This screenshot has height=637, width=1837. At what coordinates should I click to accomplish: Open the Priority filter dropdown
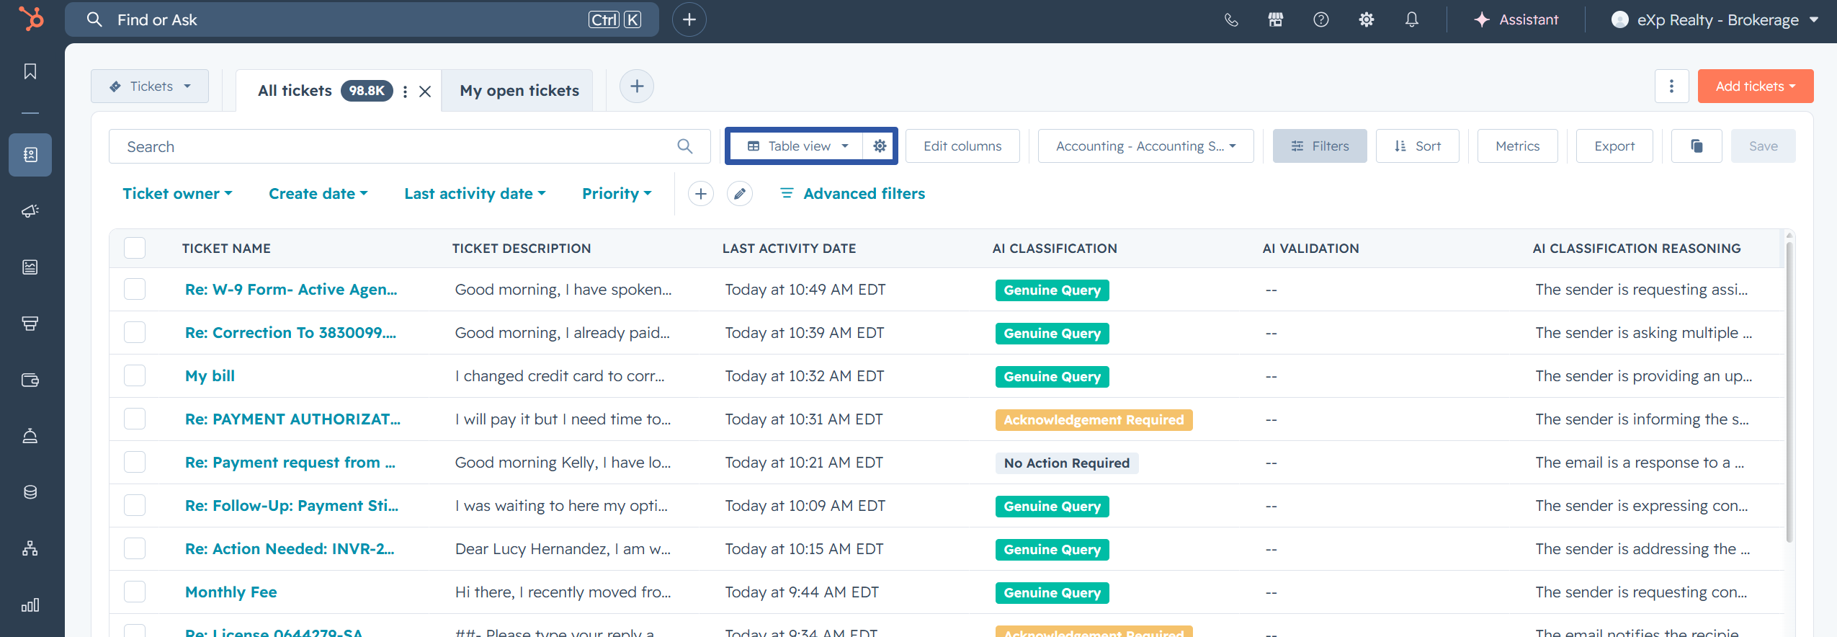(617, 194)
